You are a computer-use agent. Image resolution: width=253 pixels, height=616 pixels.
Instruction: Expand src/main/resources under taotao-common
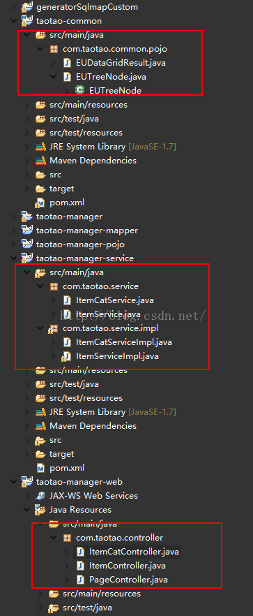pyautogui.click(x=27, y=105)
